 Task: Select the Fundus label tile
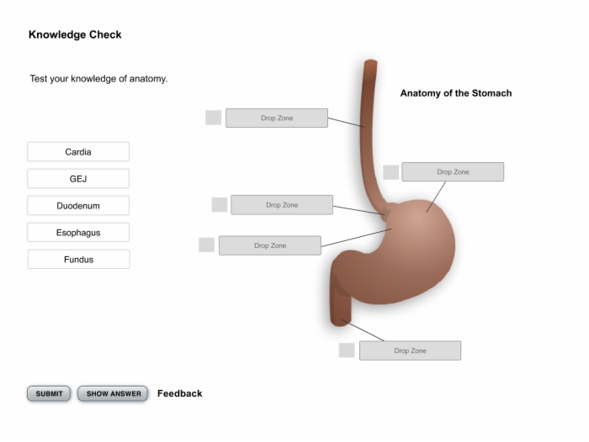(78, 260)
